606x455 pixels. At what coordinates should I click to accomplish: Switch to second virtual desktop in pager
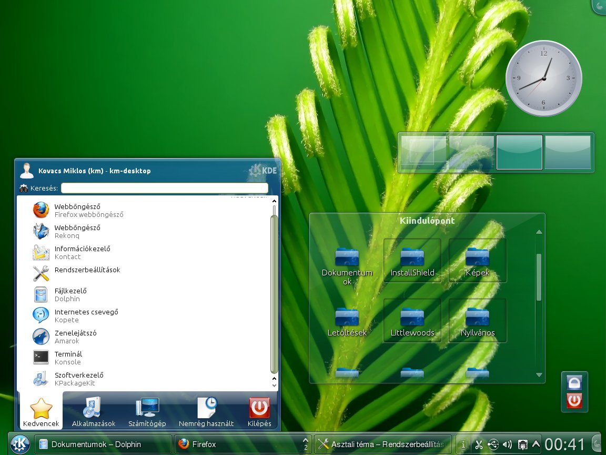(471, 152)
